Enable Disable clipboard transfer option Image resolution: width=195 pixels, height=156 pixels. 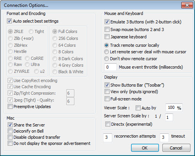click(10, 137)
